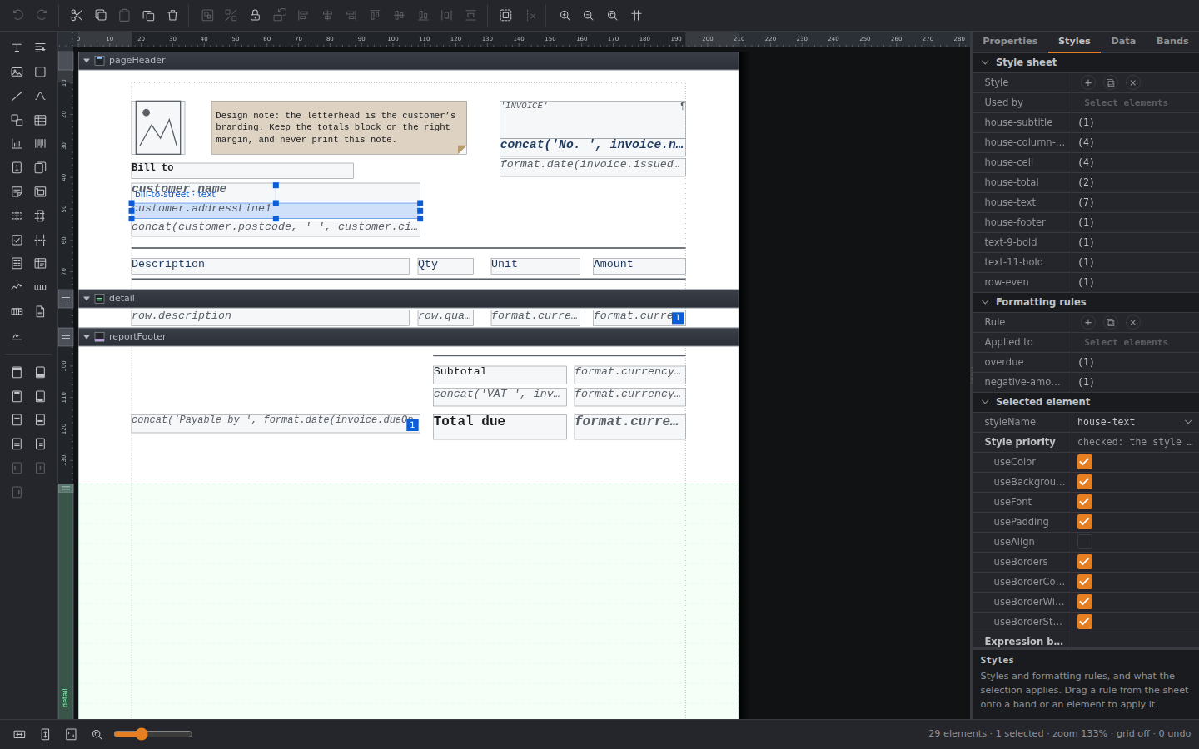Click the Lock padlock icon in toolbar
The image size is (1199, 749).
(255, 15)
